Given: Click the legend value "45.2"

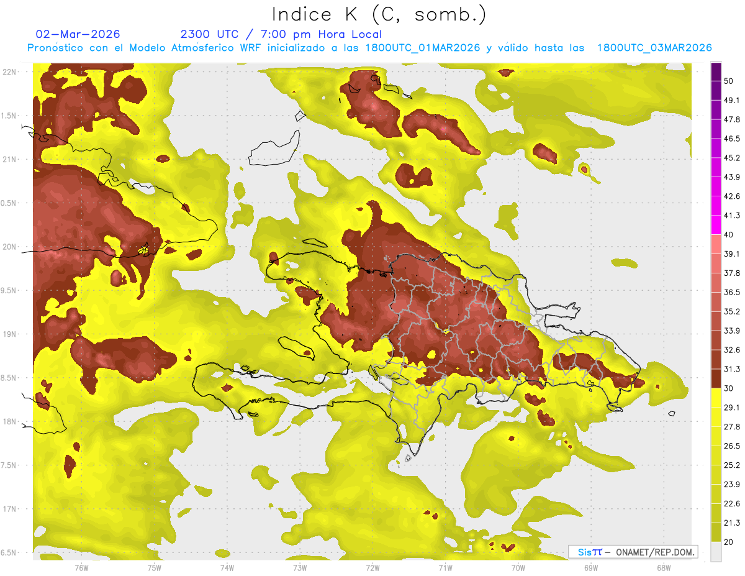Looking at the screenshot, I should pyautogui.click(x=732, y=158).
